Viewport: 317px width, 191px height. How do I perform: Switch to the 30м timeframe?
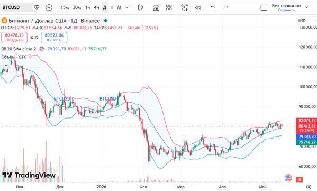click(77, 7)
